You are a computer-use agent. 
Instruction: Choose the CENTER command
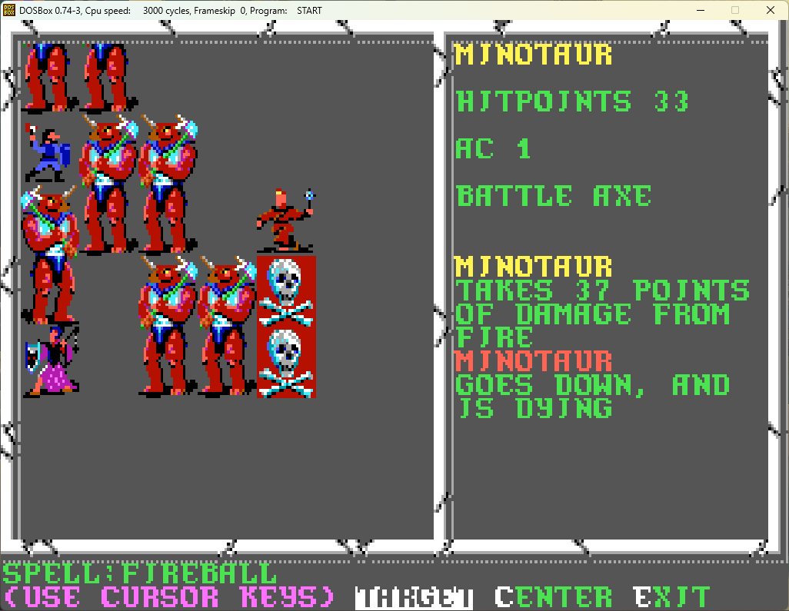554,597
